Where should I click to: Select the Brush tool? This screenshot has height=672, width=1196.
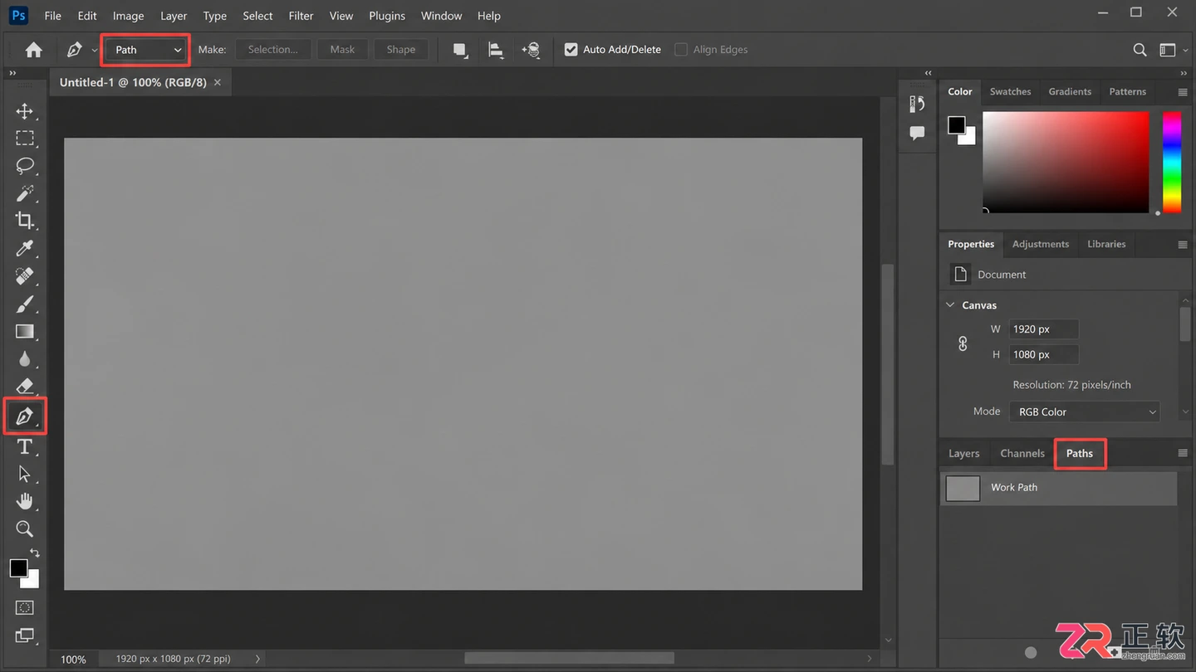pos(25,304)
